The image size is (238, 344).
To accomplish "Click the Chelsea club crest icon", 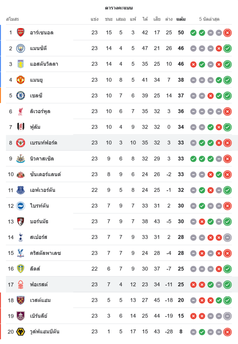I will [21, 96].
